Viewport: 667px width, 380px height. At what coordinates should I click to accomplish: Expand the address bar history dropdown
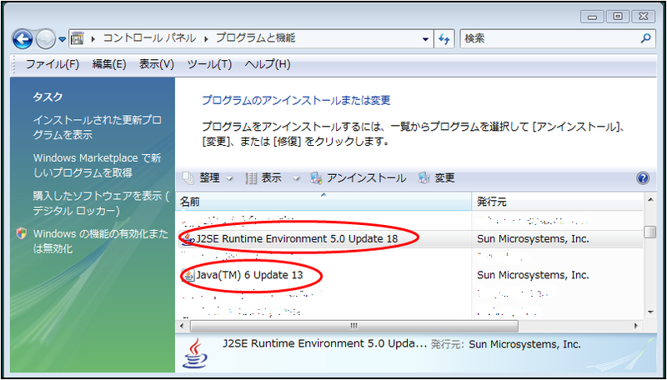(x=425, y=39)
